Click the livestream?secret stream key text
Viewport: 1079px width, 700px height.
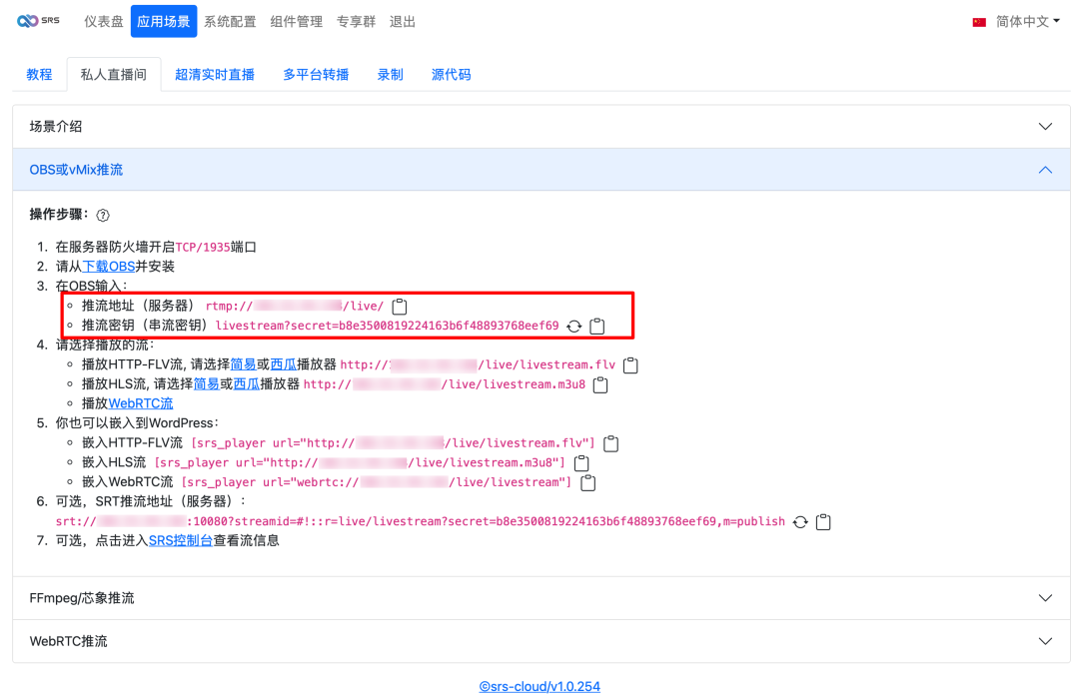point(387,326)
